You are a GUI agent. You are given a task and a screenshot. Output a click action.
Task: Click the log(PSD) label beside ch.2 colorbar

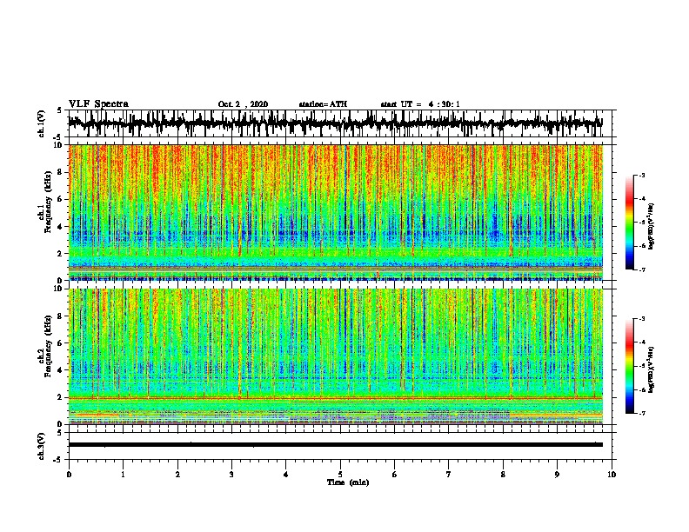651,369
